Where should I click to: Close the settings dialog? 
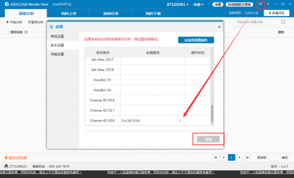(219, 27)
